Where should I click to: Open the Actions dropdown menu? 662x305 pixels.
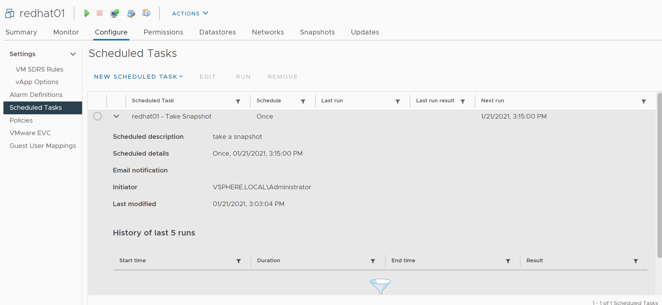pos(190,13)
